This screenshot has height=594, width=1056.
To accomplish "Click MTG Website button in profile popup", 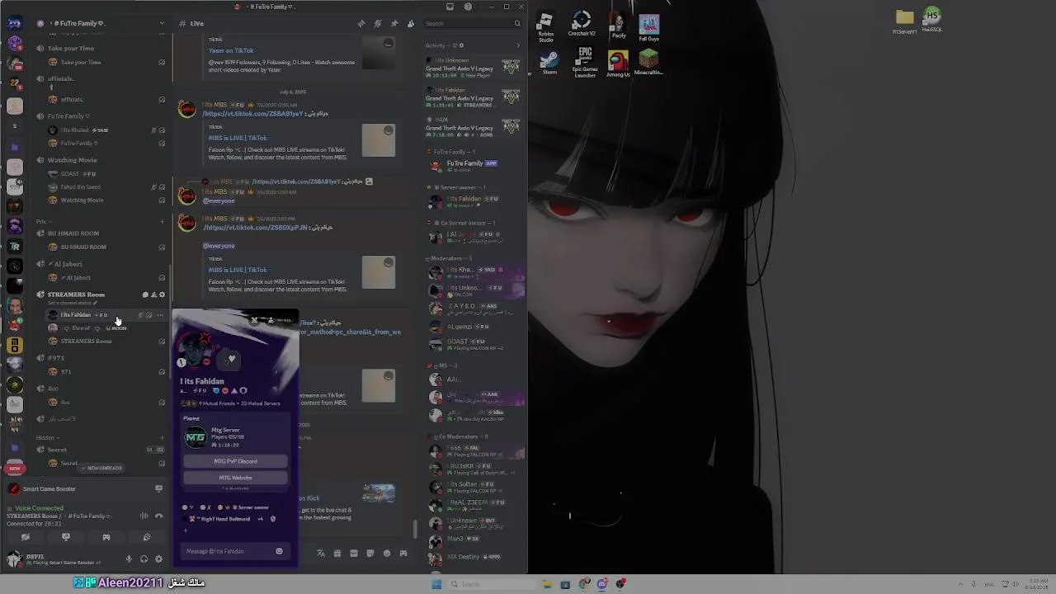I will click(235, 478).
